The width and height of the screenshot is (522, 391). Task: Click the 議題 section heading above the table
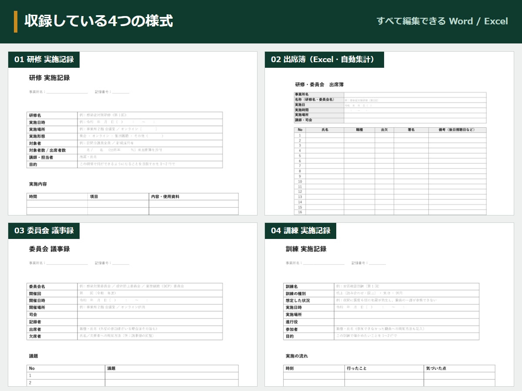(x=33, y=356)
